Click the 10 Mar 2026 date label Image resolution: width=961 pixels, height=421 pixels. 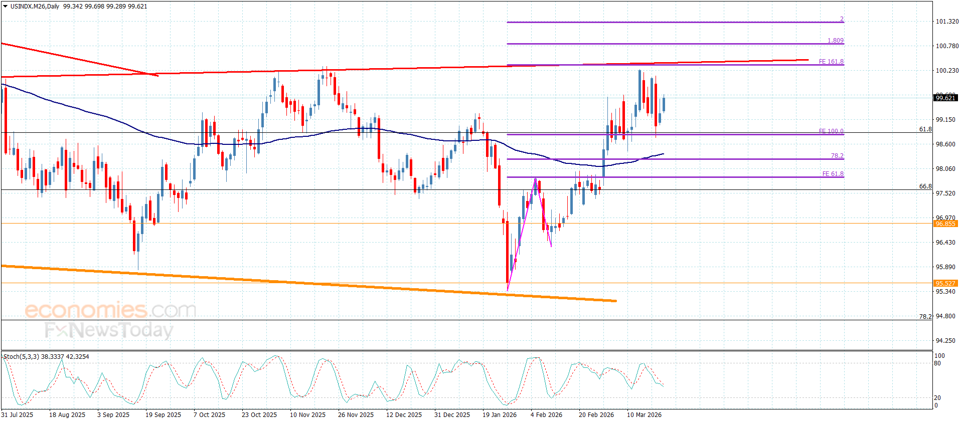(x=644, y=414)
